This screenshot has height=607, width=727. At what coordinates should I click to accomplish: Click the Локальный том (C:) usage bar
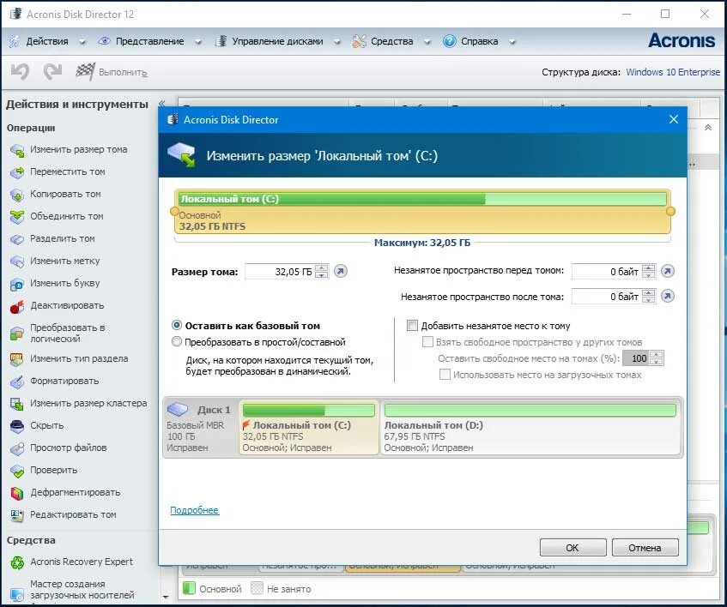click(422, 199)
